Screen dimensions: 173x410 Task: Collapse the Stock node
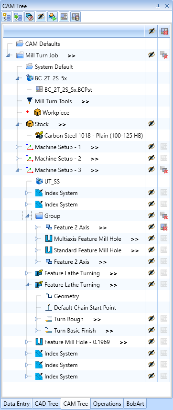pyautogui.click(x=18, y=124)
